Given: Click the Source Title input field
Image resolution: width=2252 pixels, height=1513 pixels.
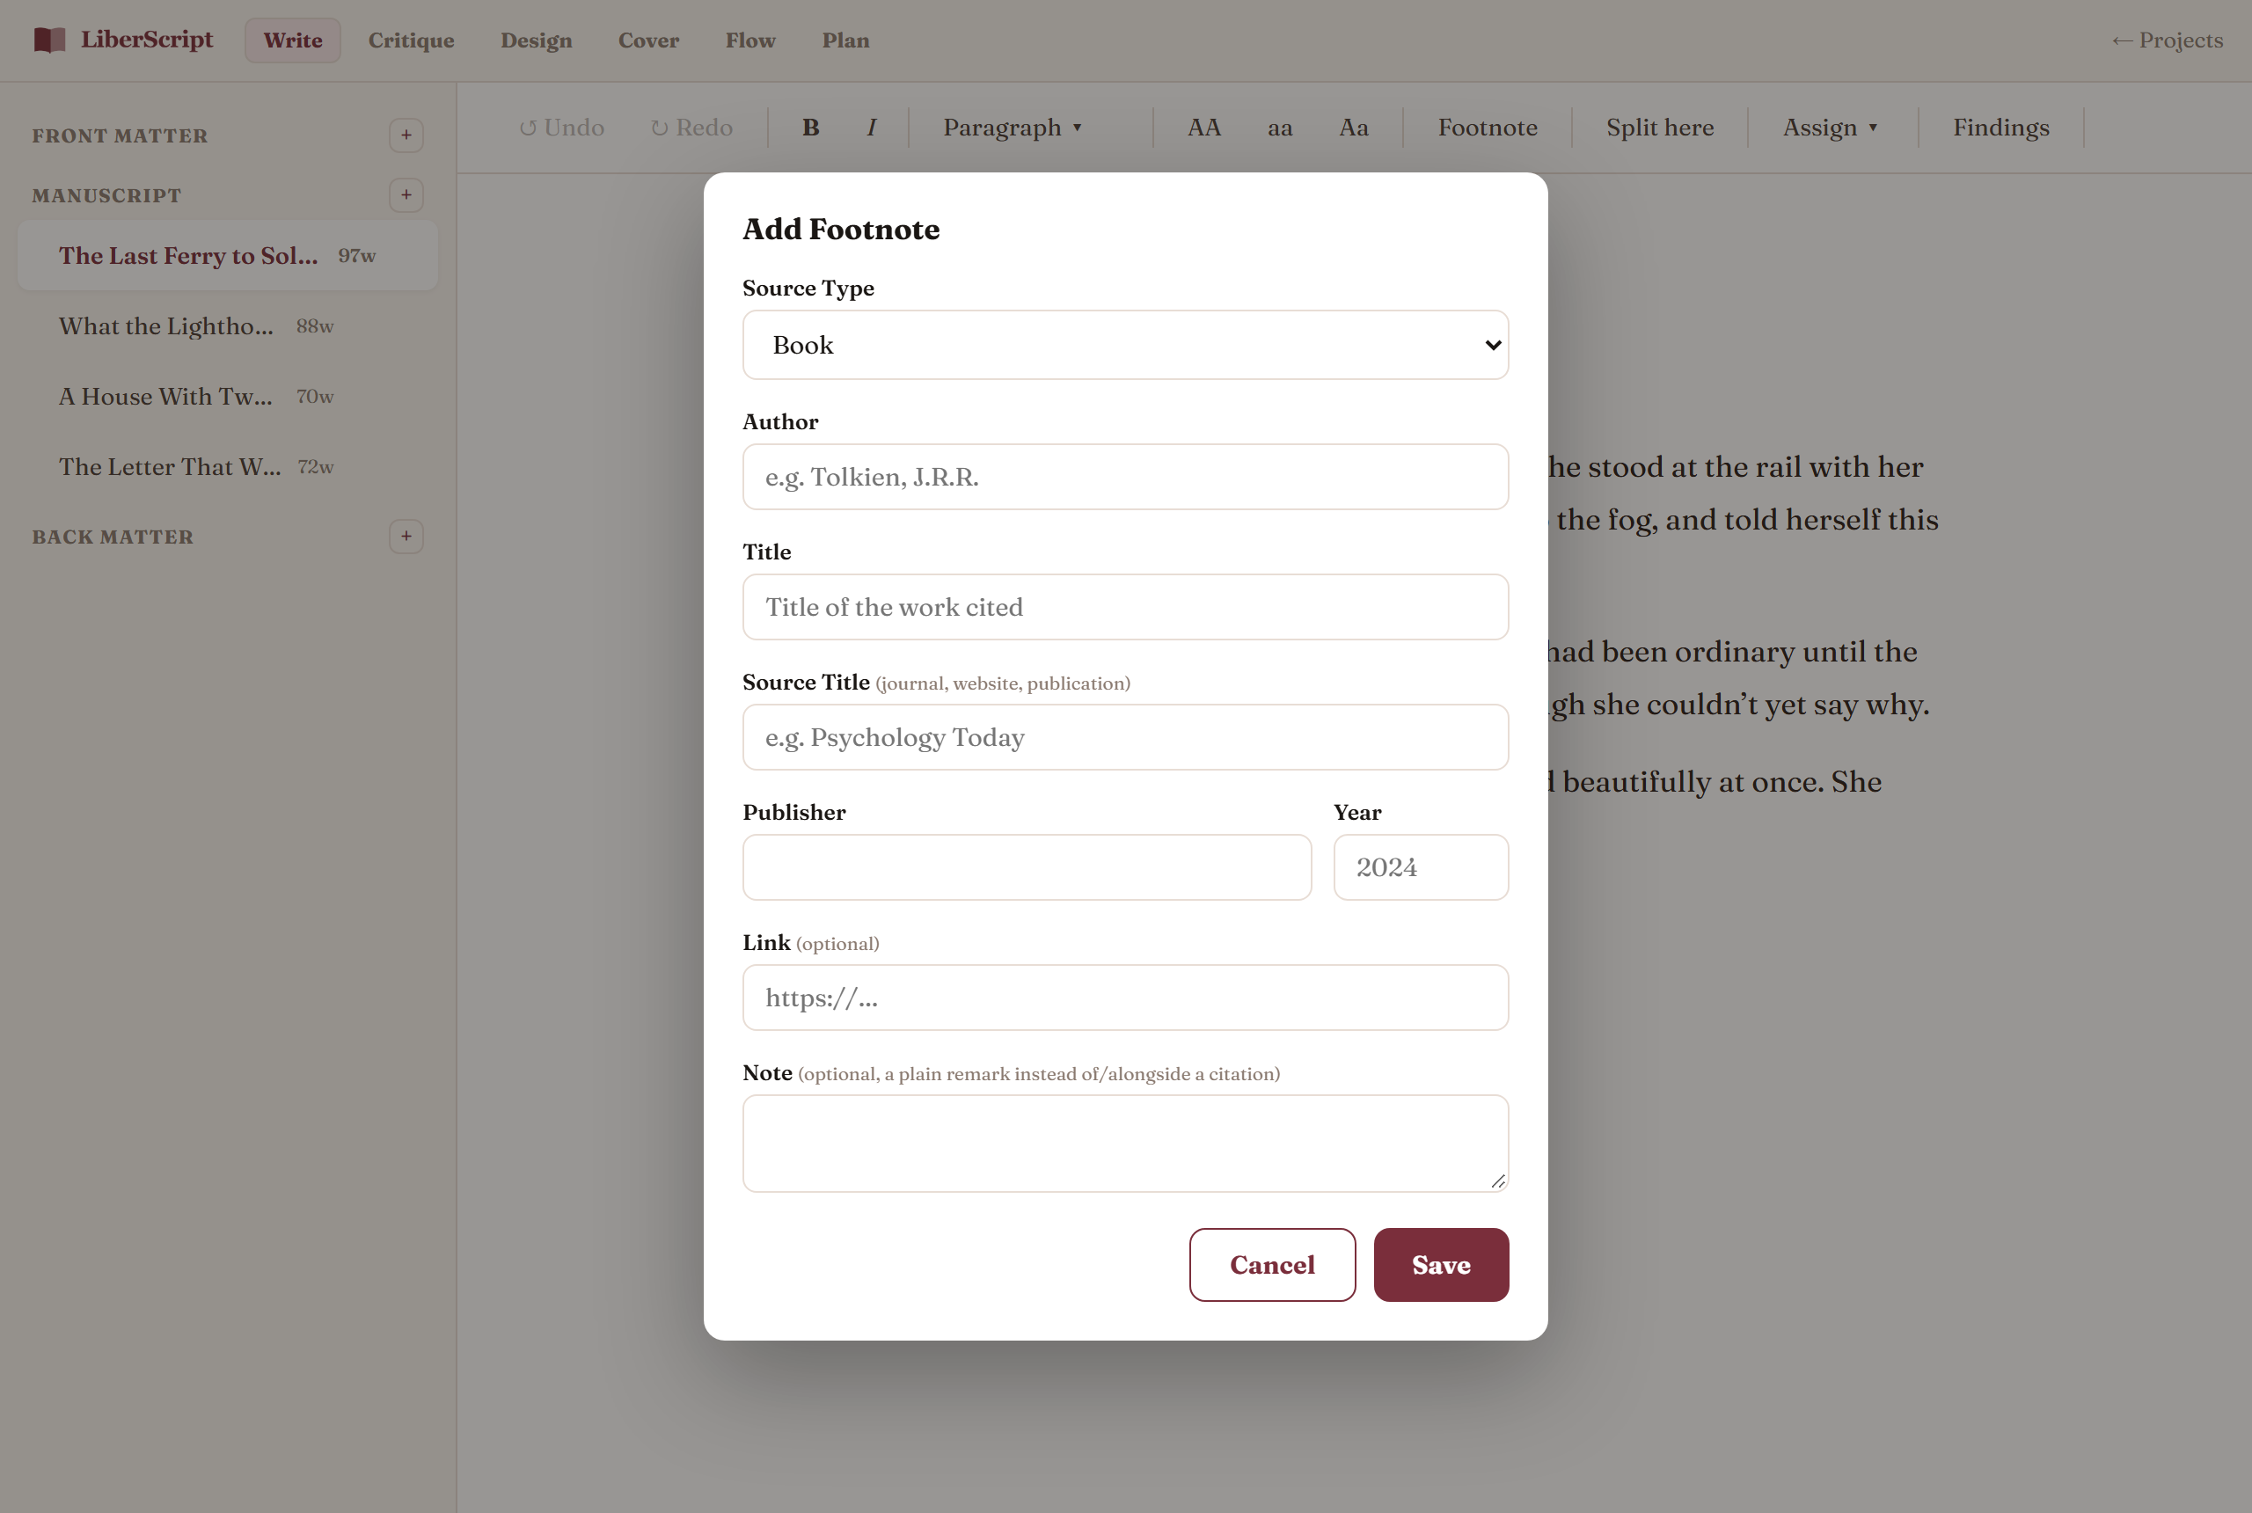Looking at the screenshot, I should click(1125, 737).
